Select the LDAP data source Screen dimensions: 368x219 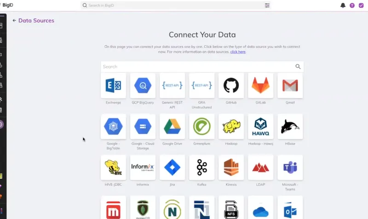click(x=261, y=167)
